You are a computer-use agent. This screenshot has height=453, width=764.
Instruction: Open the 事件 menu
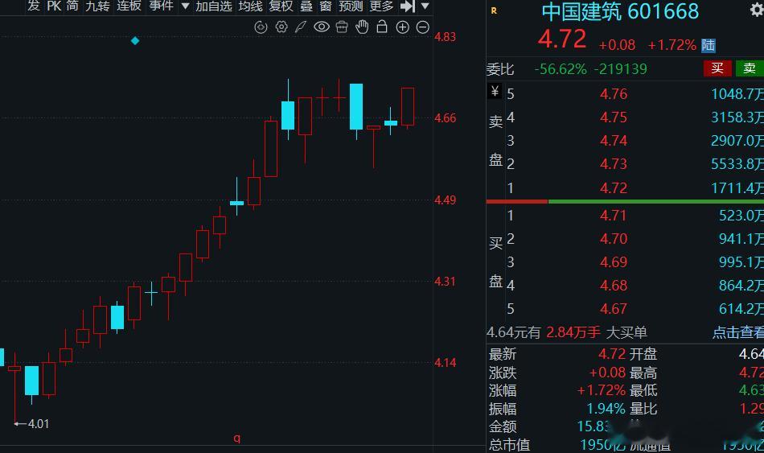[162, 6]
